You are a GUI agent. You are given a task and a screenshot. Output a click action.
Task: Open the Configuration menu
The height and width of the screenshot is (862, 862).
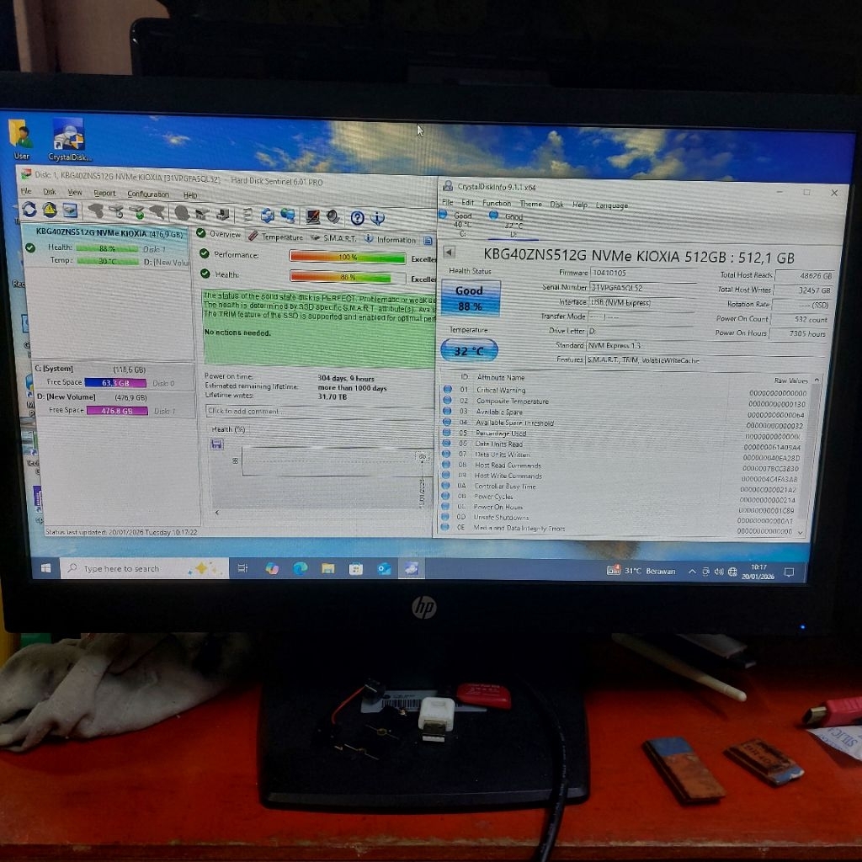click(x=148, y=194)
